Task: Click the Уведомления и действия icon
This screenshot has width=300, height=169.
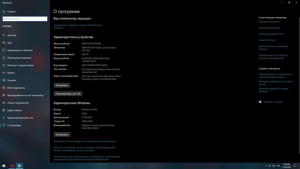Action: 4,50
